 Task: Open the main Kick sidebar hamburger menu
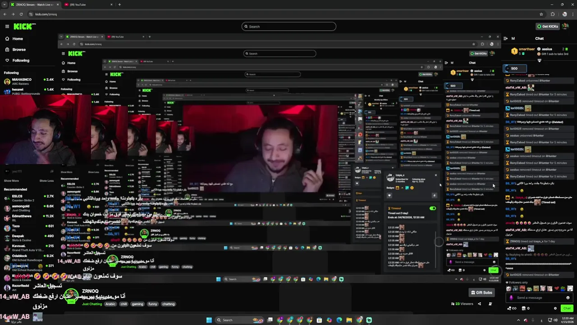[7, 27]
